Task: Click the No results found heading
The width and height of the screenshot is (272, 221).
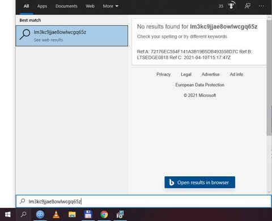Action: coord(197,27)
